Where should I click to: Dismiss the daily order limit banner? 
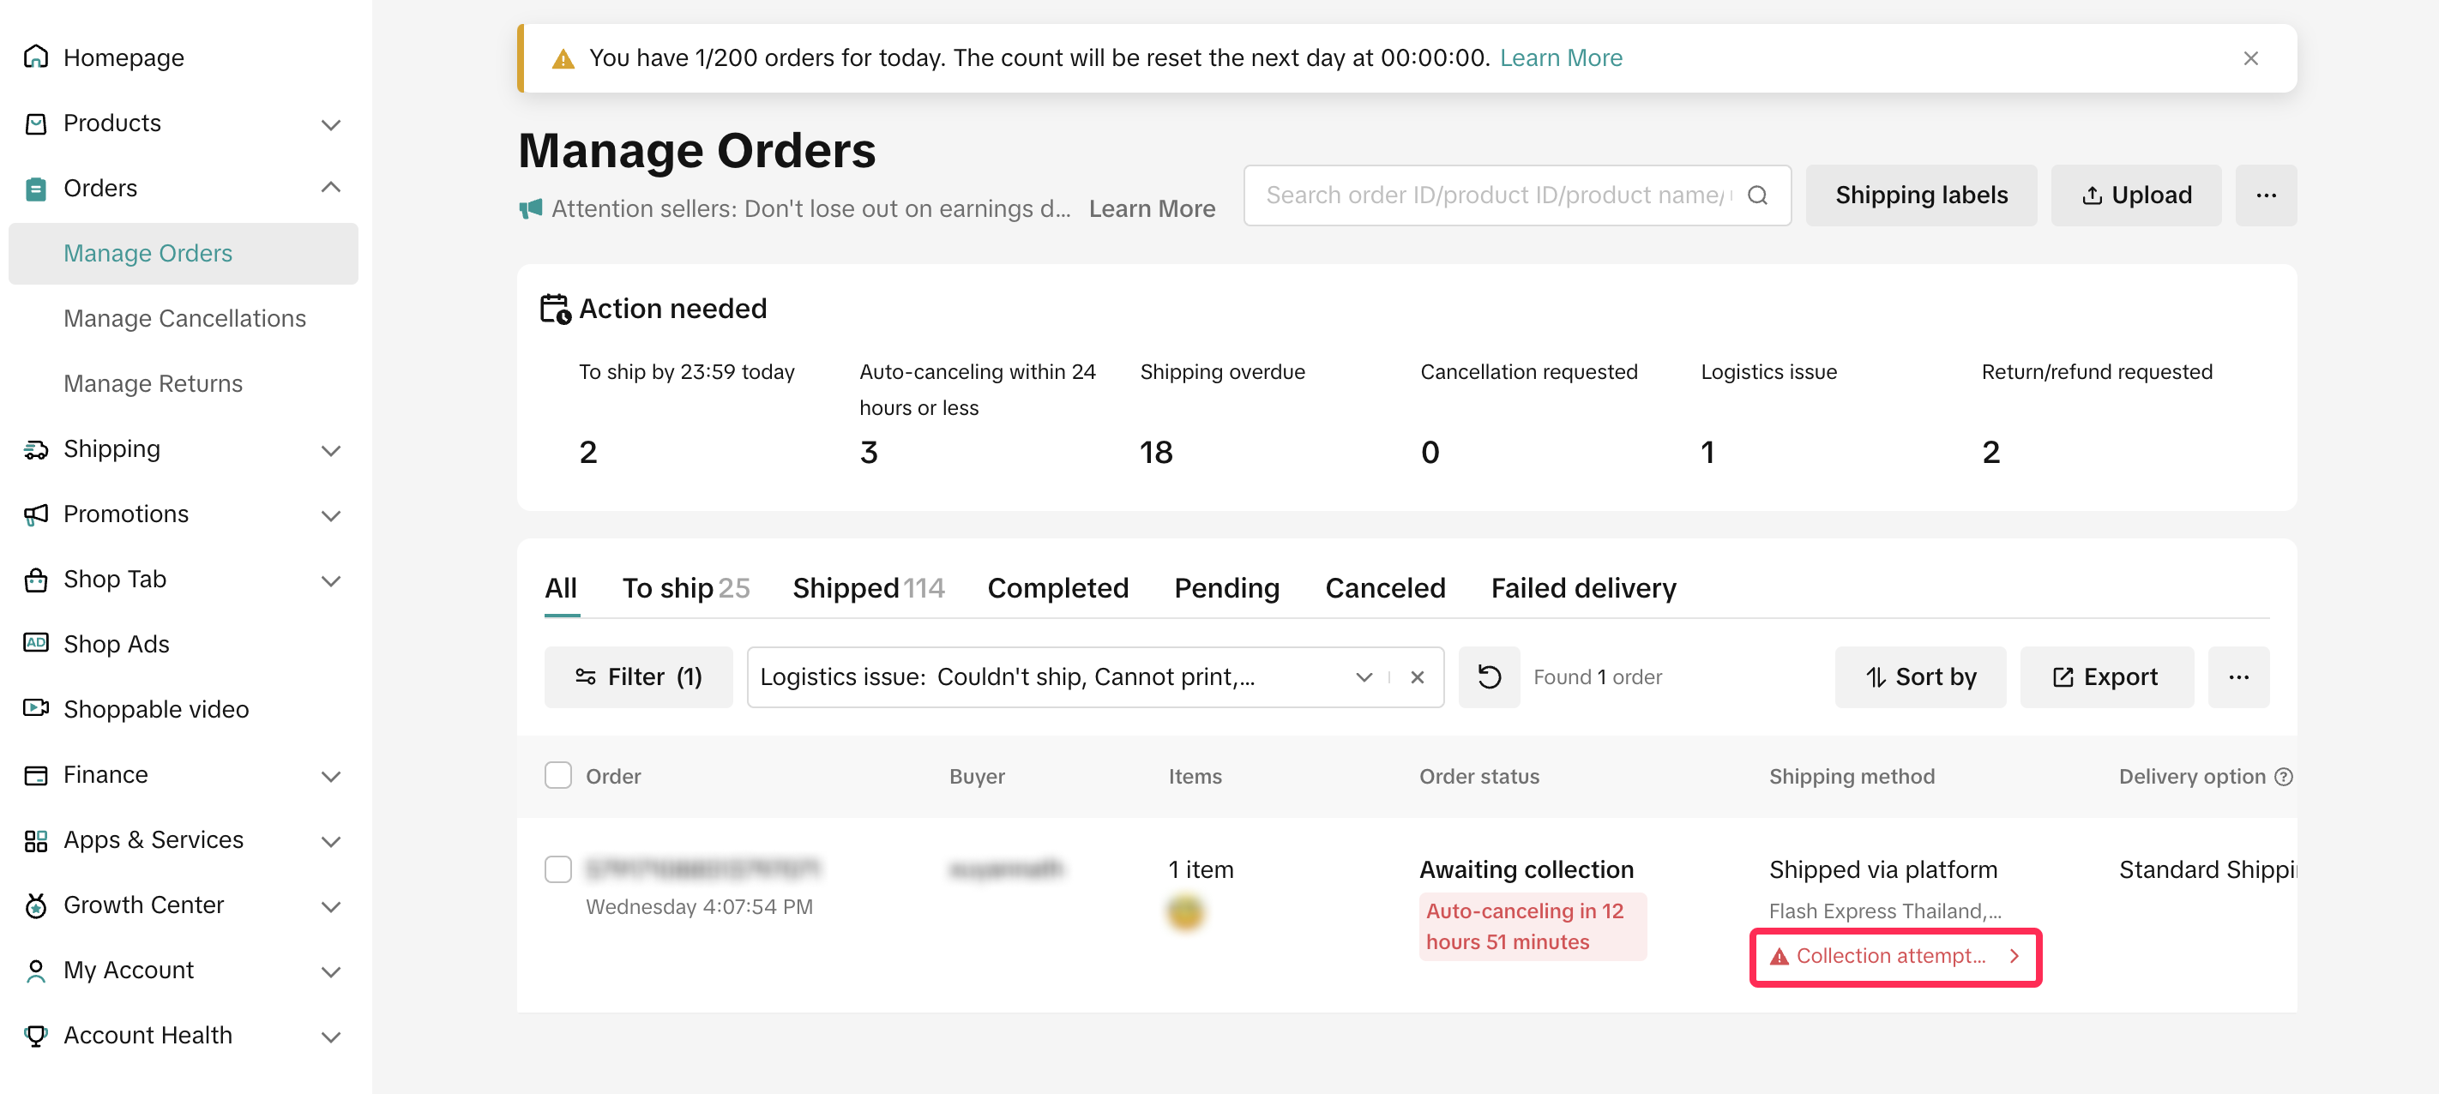[2250, 58]
